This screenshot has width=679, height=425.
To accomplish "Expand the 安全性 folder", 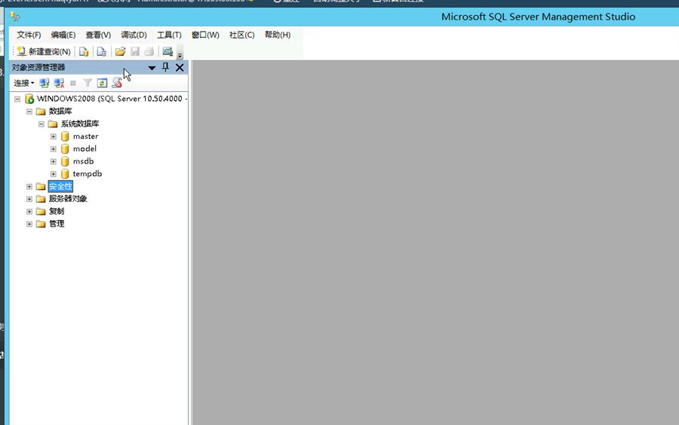I will pos(29,187).
